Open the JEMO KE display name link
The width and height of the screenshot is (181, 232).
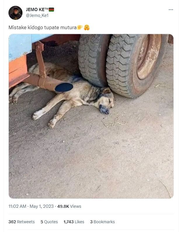click(37, 10)
